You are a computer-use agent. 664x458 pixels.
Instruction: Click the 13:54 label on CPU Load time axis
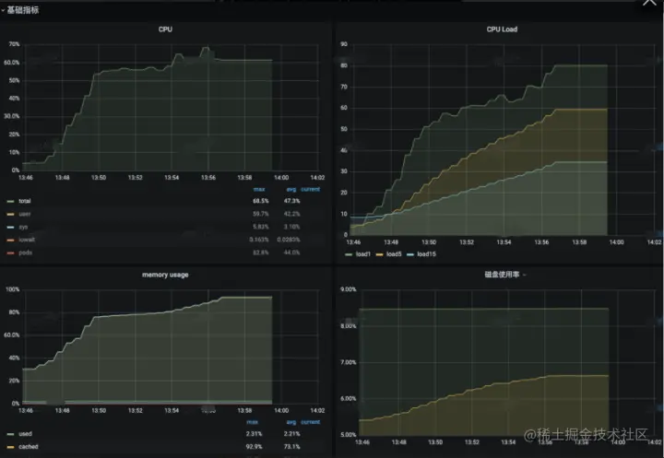click(504, 242)
